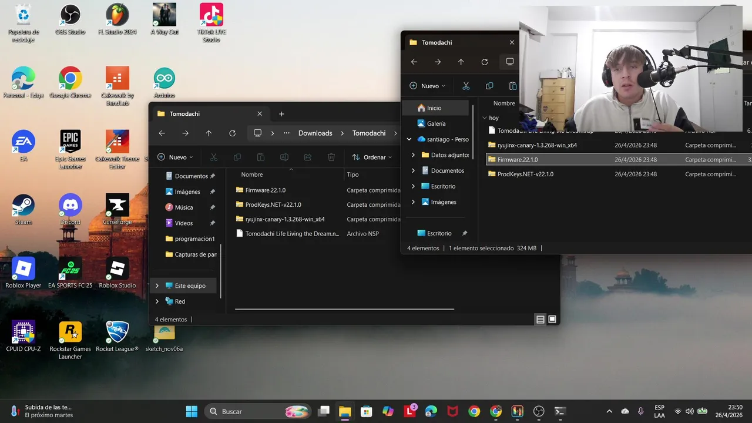The image size is (752, 423).
Task: Open Microsoft Store from the taskbar
Action: 367,411
